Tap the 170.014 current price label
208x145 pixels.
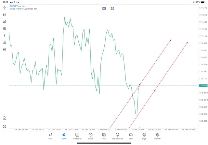click(x=203, y=86)
